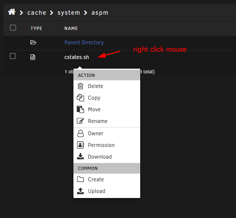The width and height of the screenshot is (236, 218).
Task: Click the Move file icon
Action: pos(80,109)
